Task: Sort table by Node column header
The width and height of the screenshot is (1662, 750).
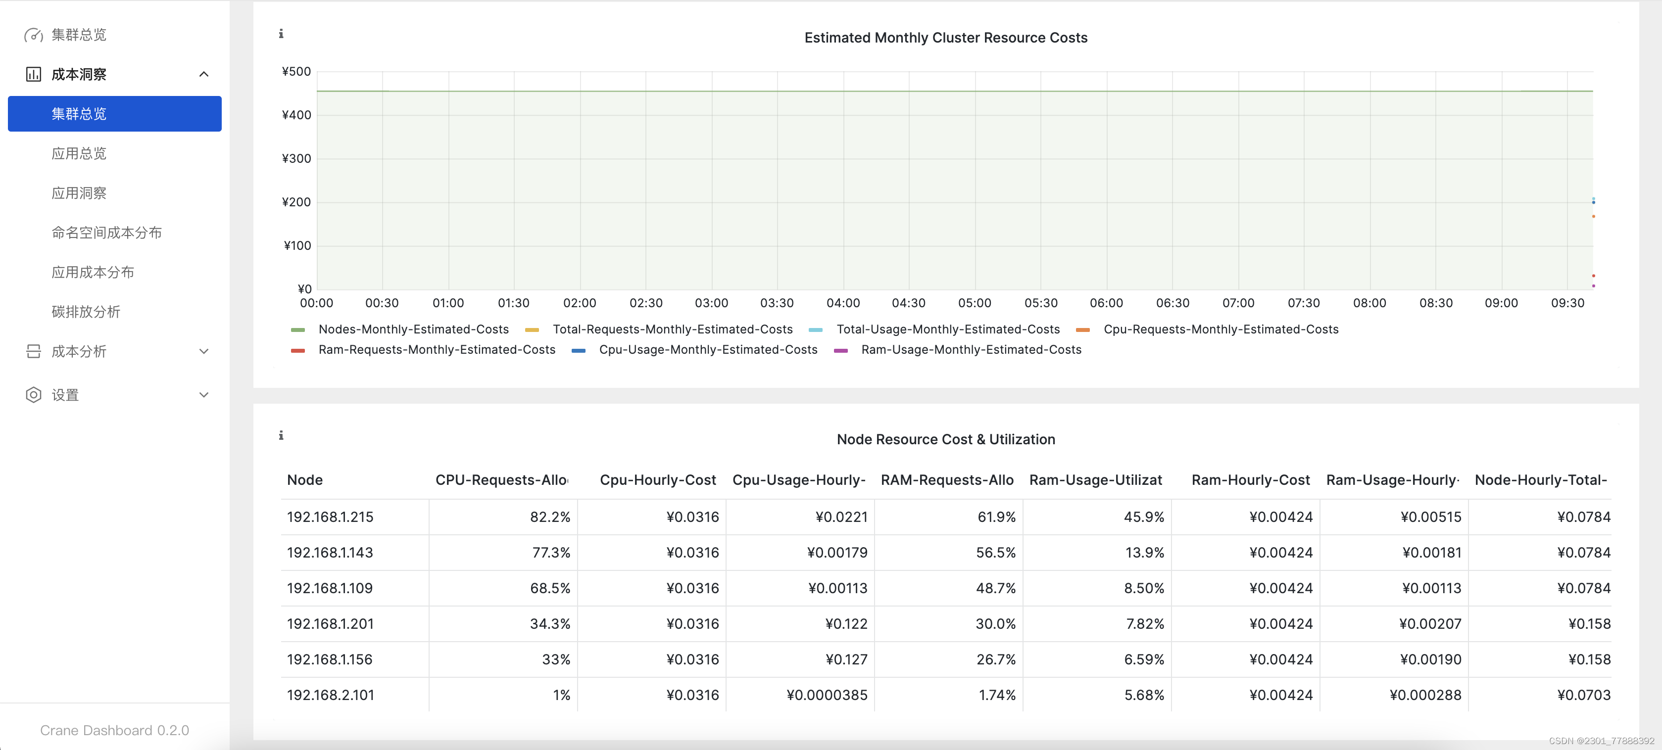Action: tap(304, 480)
